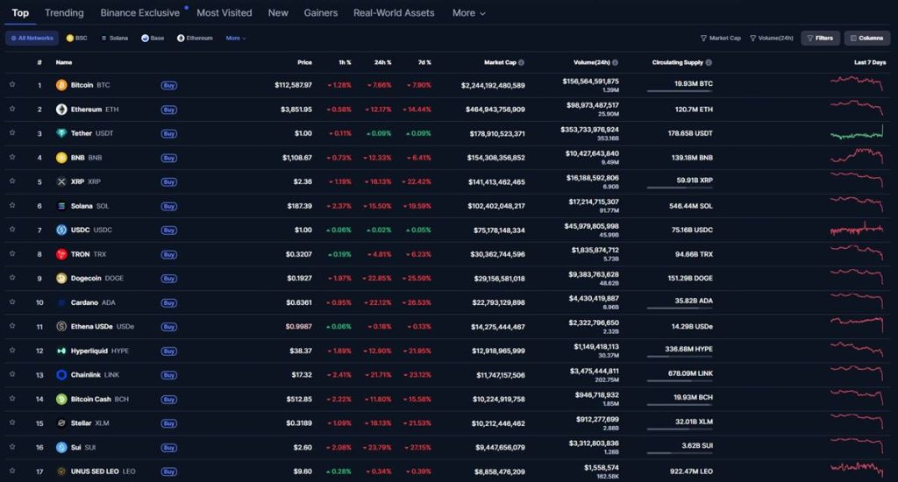
Task: Click the Buy button for Bitcoin
Action: point(169,85)
